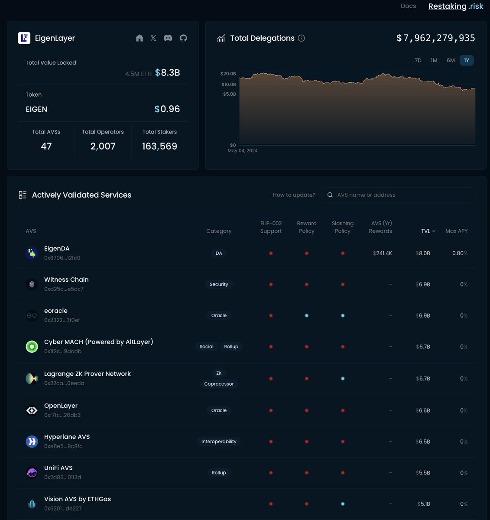Click the Lagrange ZK Prover Network logo
Viewport: 490px width, 520px height.
click(x=32, y=378)
